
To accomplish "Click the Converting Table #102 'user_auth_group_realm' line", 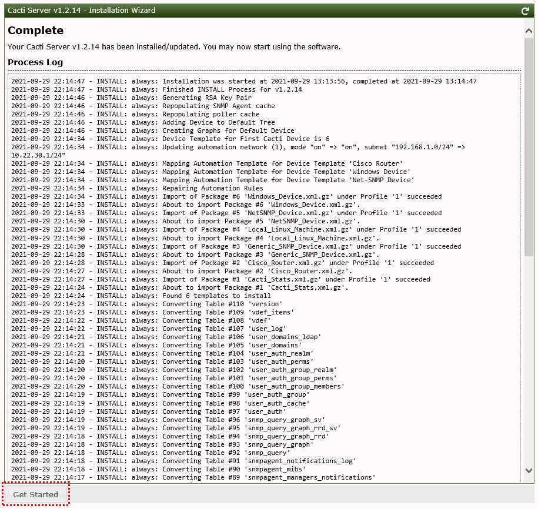I will coord(174,370).
